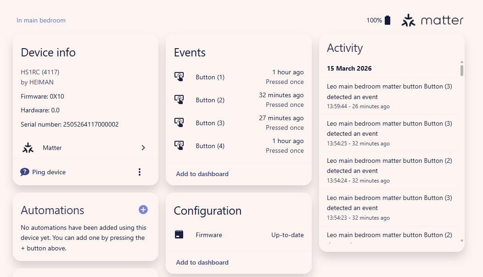Click the Activity scrollbar thumb
The image size is (483, 277).
[462, 70]
